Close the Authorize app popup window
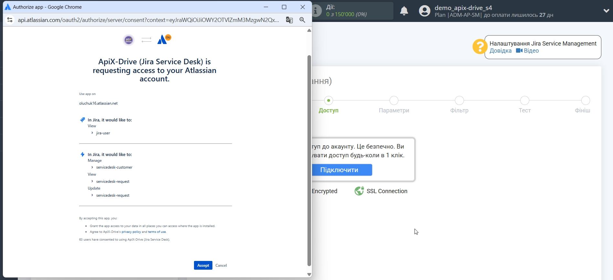The height and width of the screenshot is (280, 613). coord(303,7)
